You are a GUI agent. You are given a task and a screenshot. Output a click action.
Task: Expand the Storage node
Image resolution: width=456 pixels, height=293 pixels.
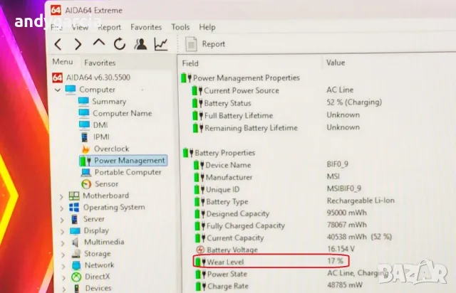(x=63, y=255)
